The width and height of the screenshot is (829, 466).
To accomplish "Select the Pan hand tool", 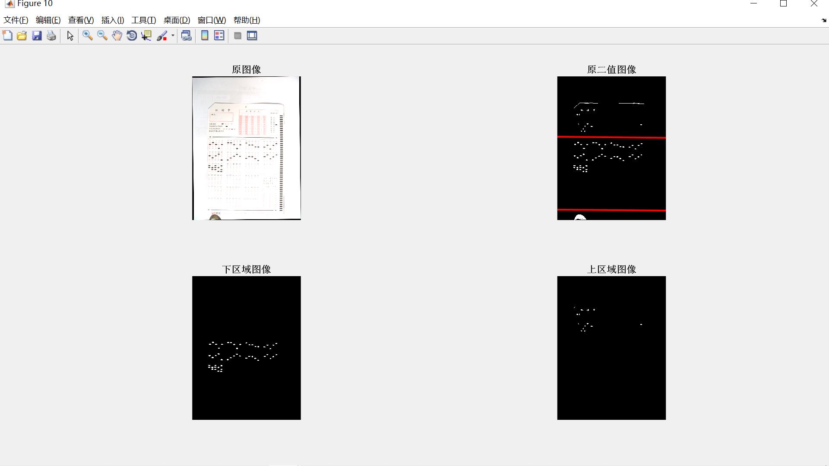I will tap(117, 36).
